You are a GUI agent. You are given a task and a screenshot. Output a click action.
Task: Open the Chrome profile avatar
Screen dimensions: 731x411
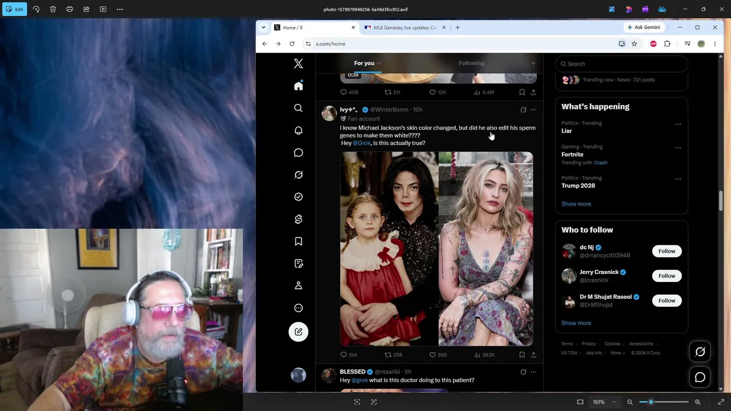tap(701, 44)
